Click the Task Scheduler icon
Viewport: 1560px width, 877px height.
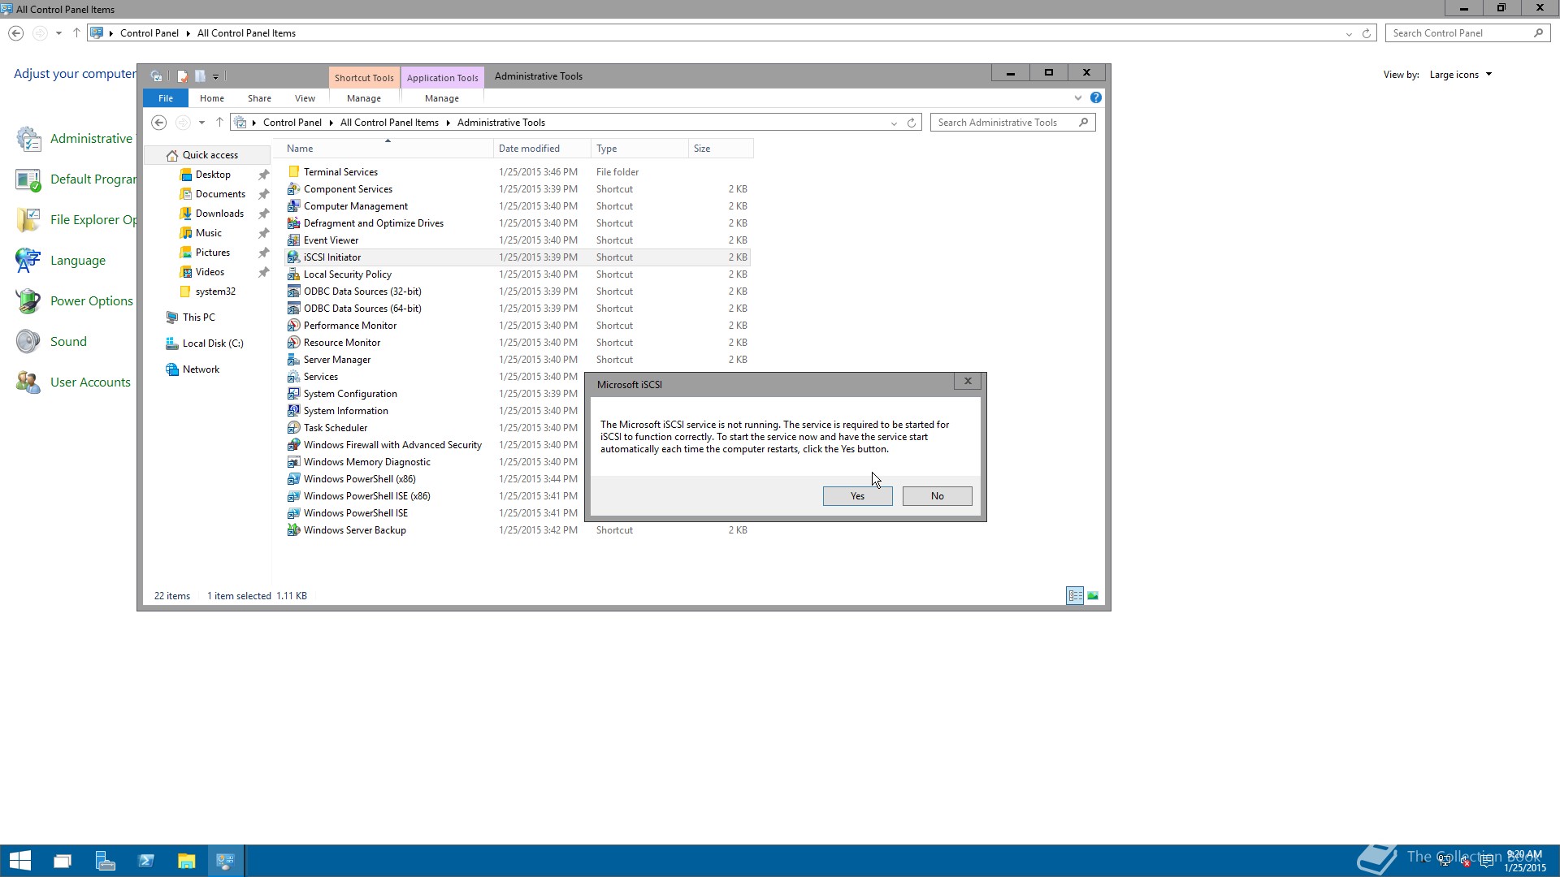pos(294,428)
